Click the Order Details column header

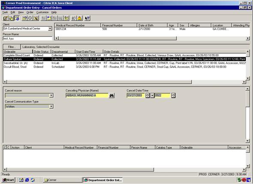click(x=174, y=52)
